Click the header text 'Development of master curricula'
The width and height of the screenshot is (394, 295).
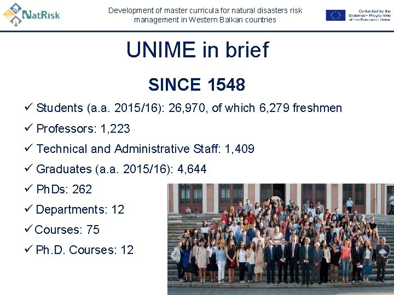(x=205, y=15)
